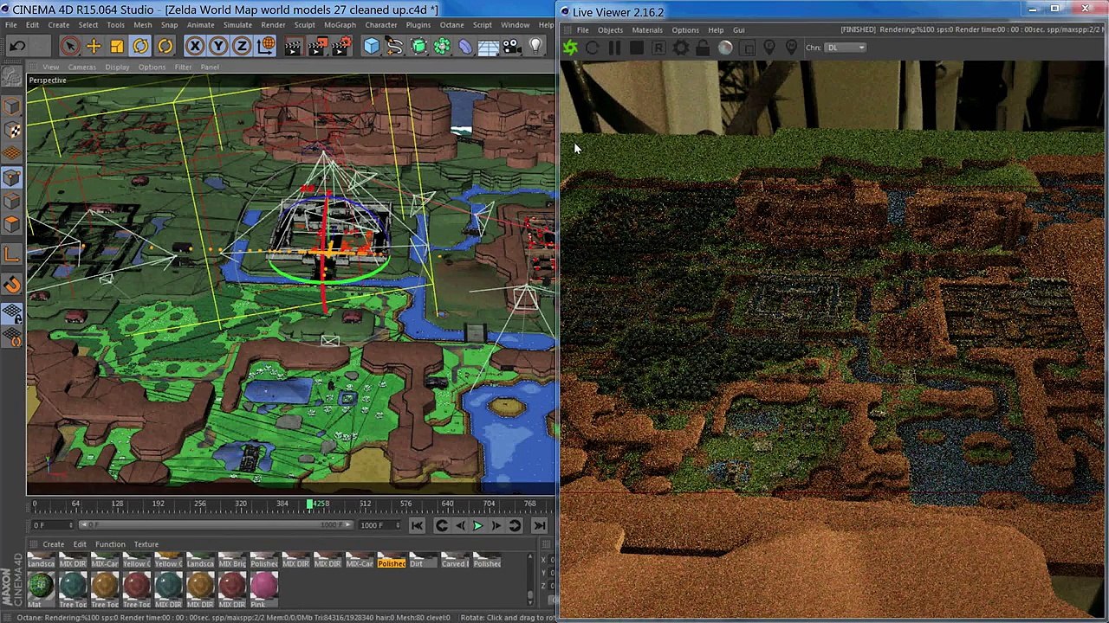Add a Cube primitive object
Screen dimensions: 1109x623
[x=371, y=47]
